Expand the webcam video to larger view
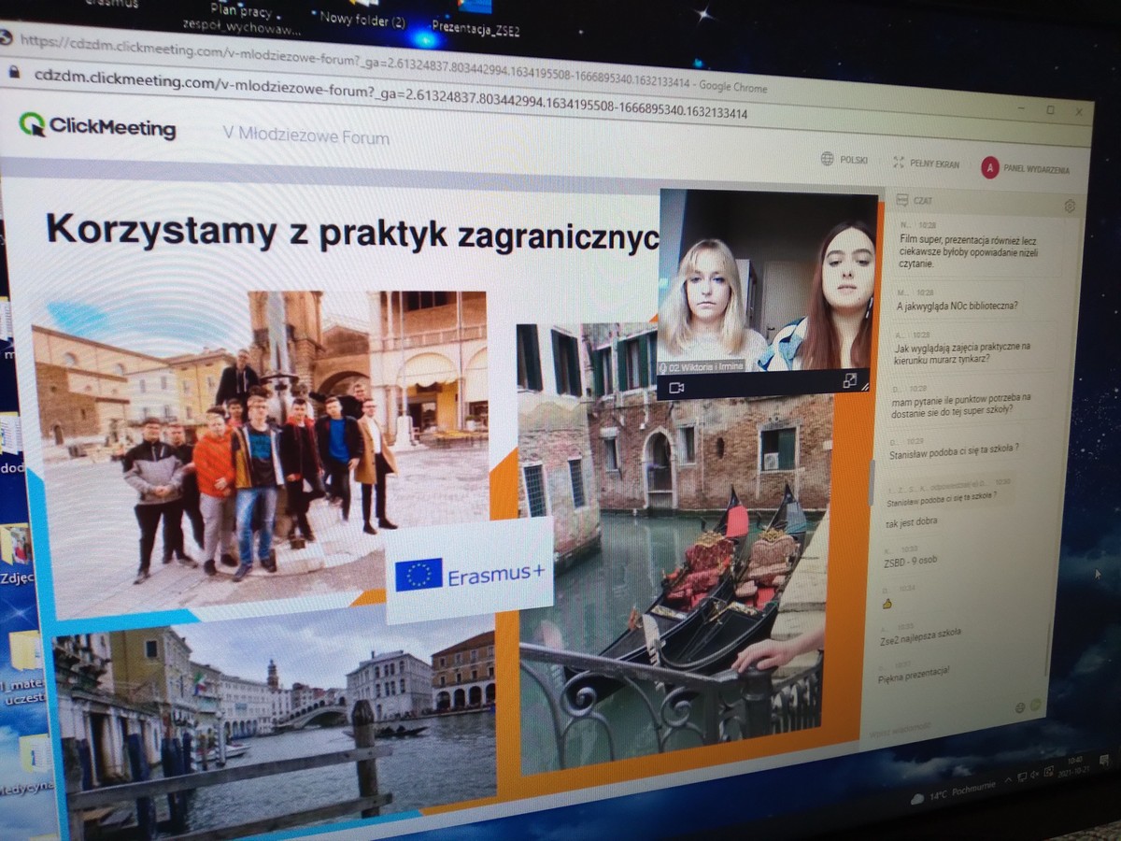The width and height of the screenshot is (1121, 841). [x=849, y=381]
